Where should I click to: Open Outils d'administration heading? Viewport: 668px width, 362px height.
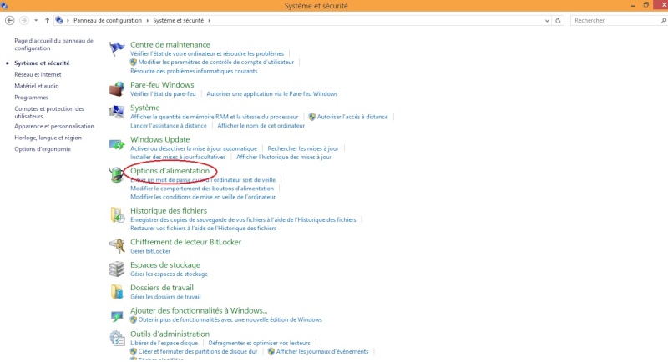point(170,334)
